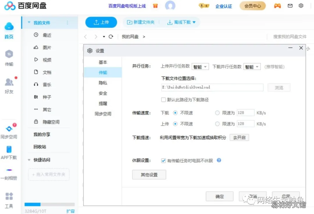Click the gold coins points icon

(x=204, y=6)
